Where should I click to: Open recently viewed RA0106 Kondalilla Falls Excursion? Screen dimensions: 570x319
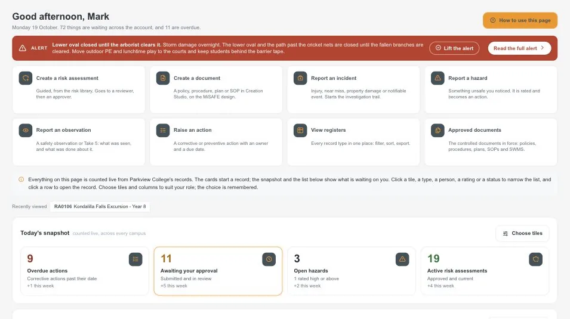[100, 206]
